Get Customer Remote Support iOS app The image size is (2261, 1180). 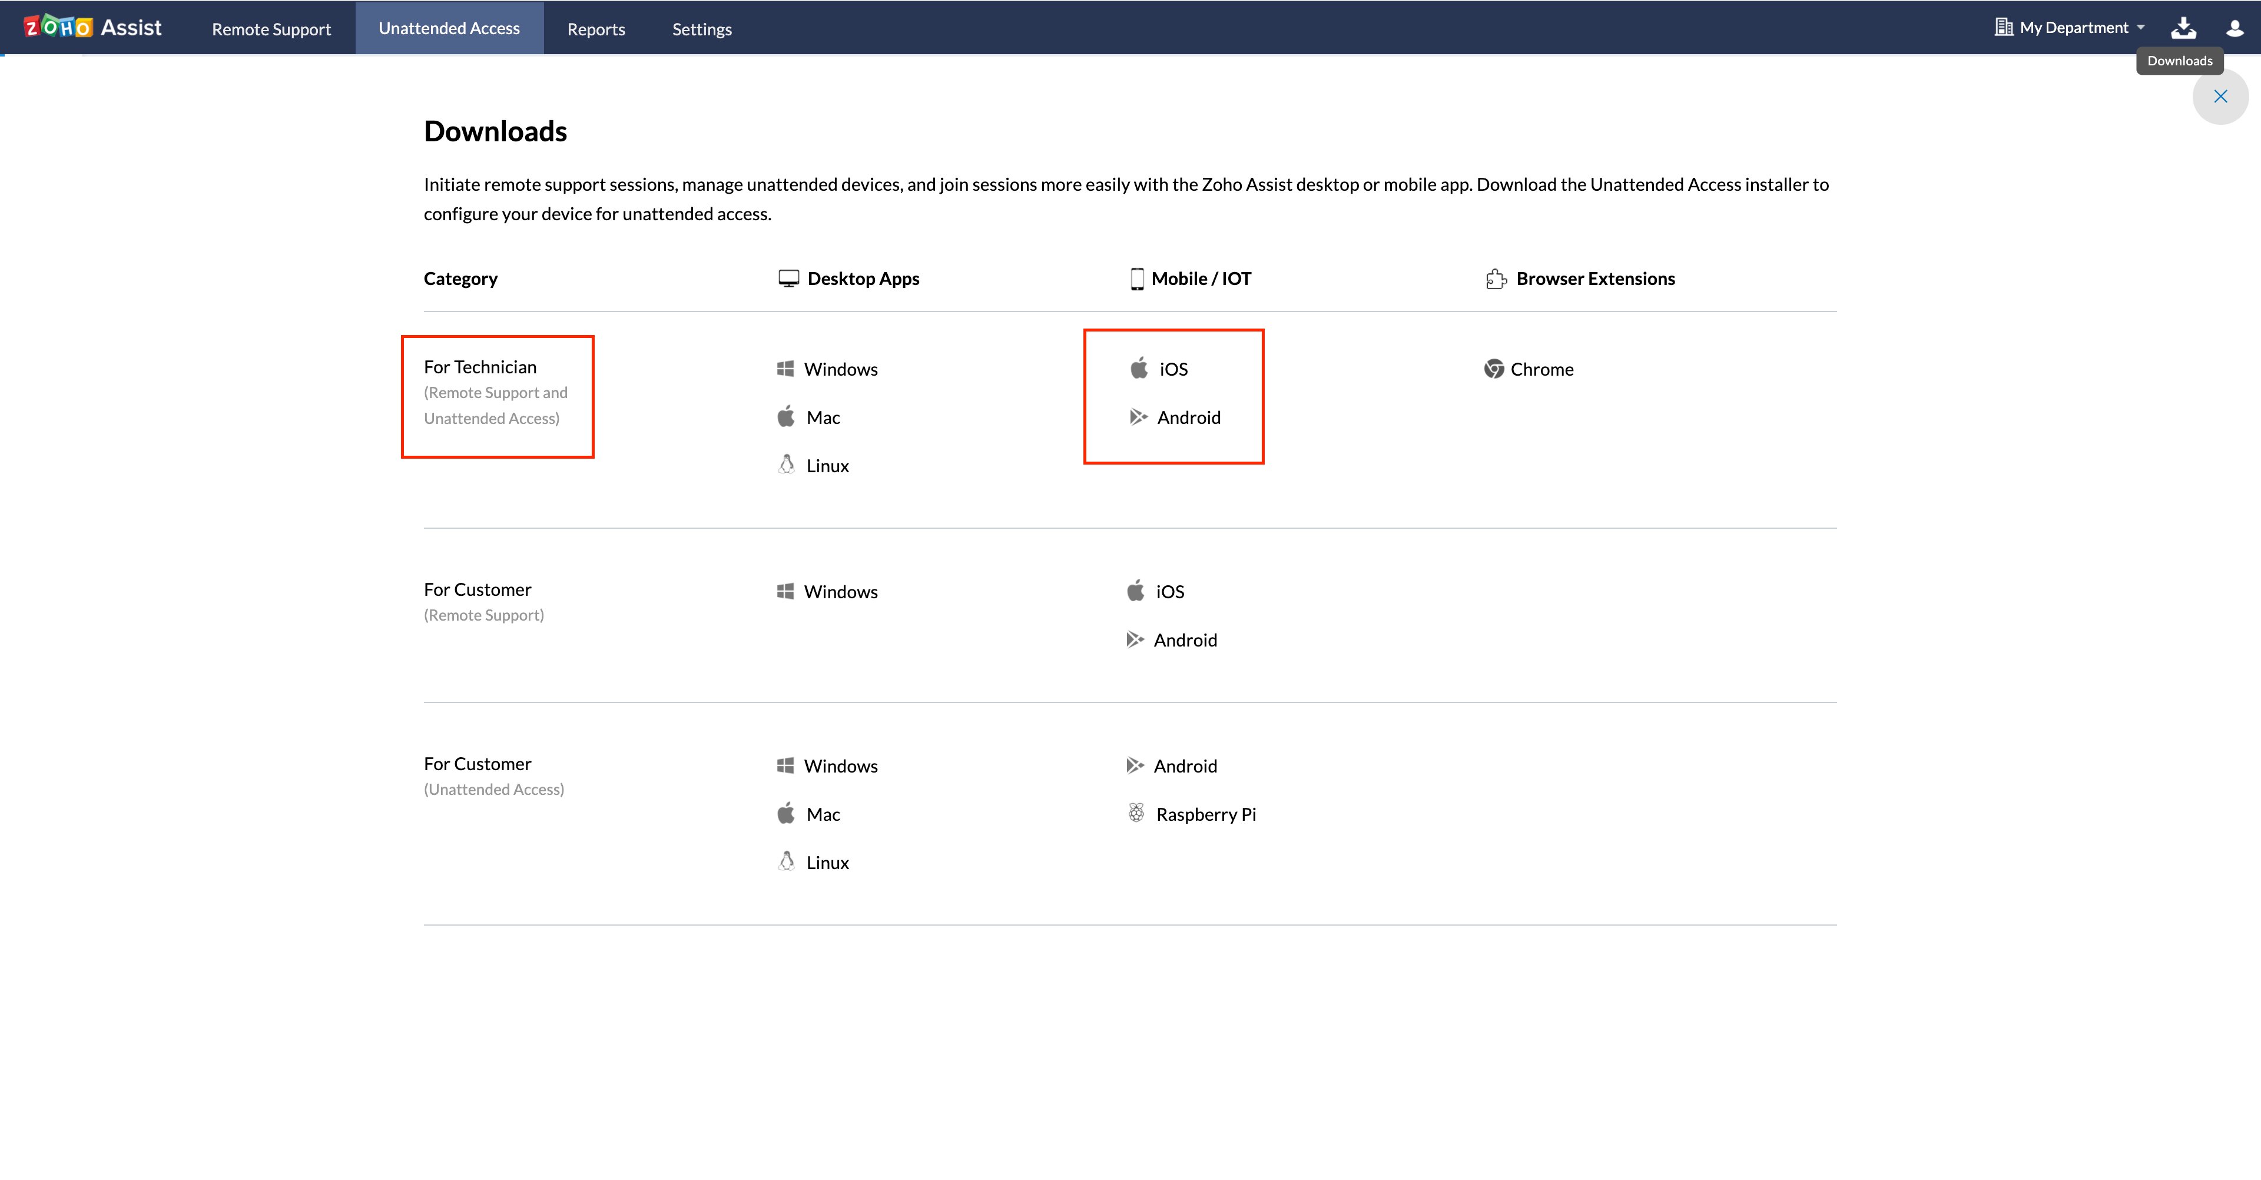pyautogui.click(x=1168, y=592)
